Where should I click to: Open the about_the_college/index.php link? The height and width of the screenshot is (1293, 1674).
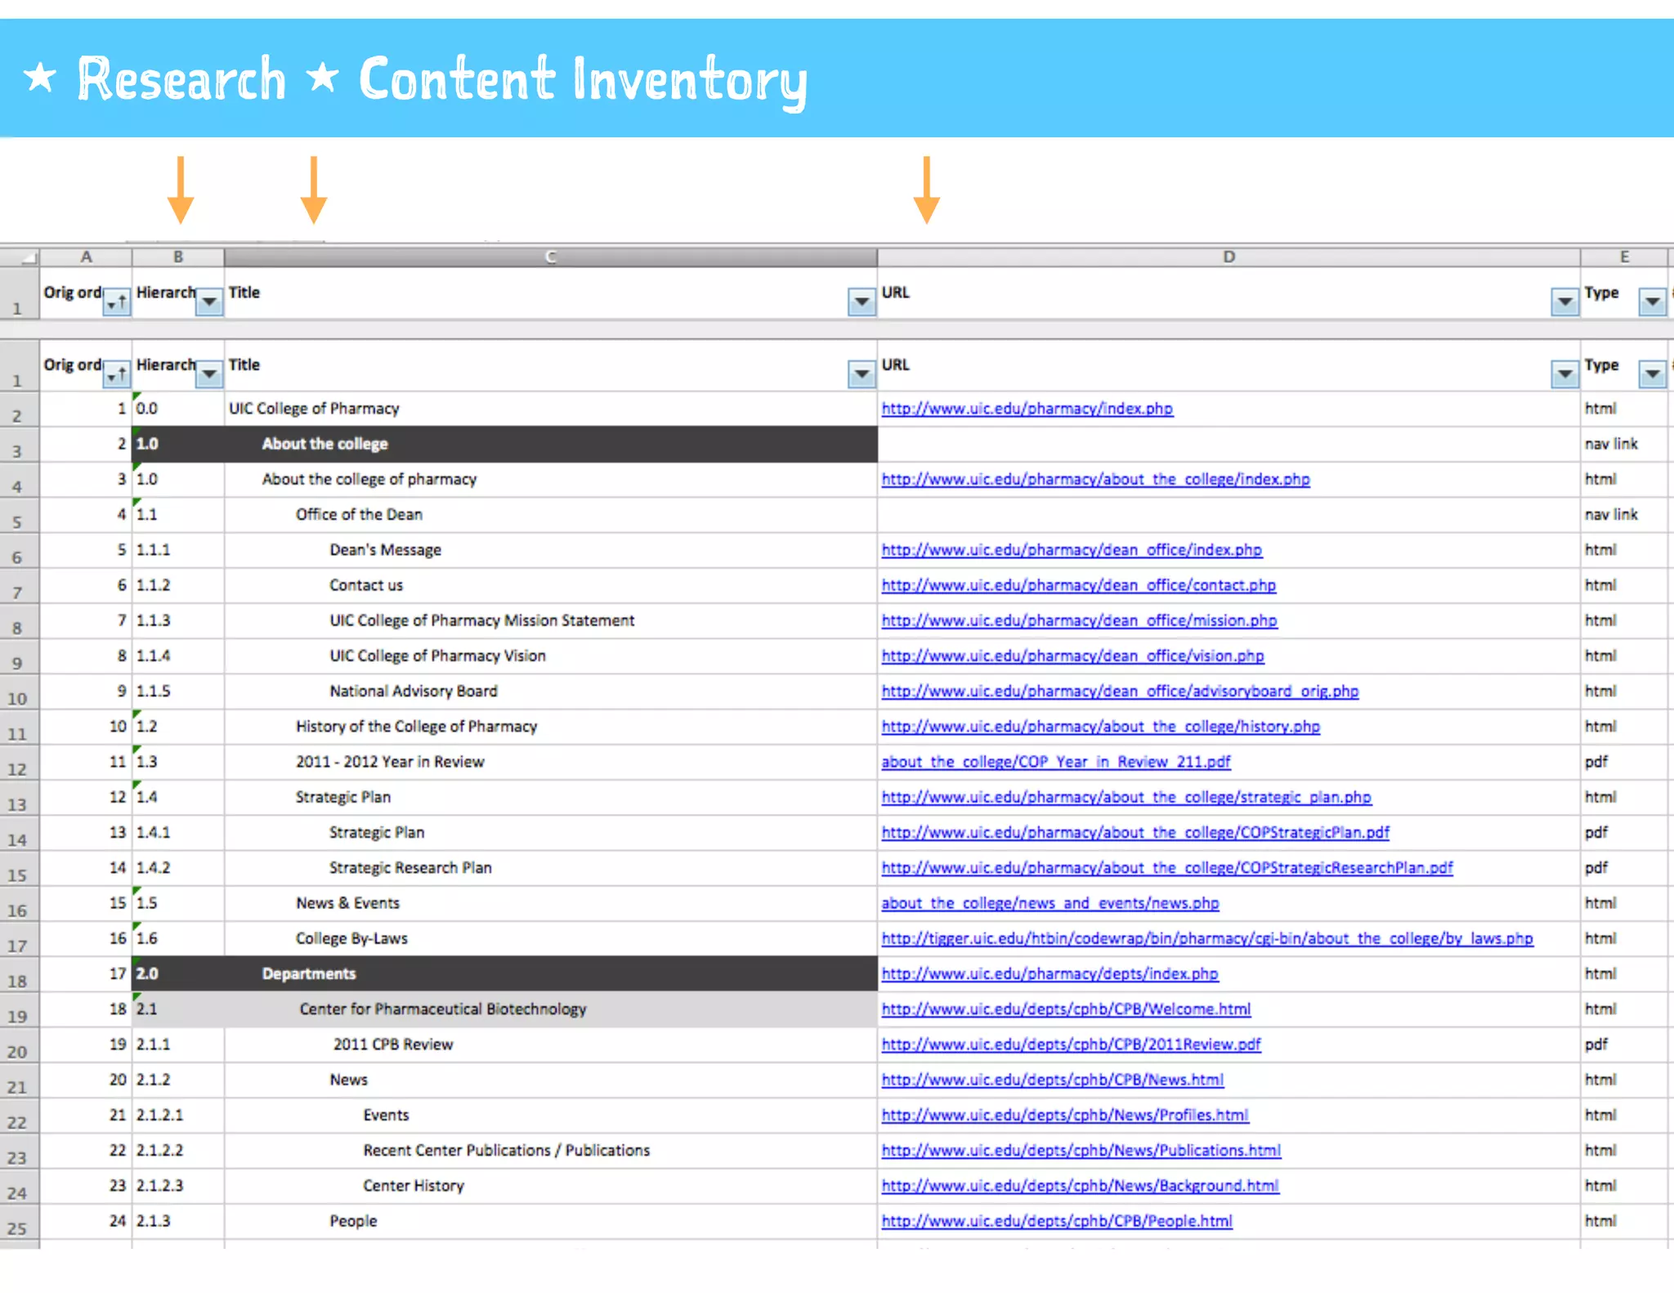(1095, 480)
